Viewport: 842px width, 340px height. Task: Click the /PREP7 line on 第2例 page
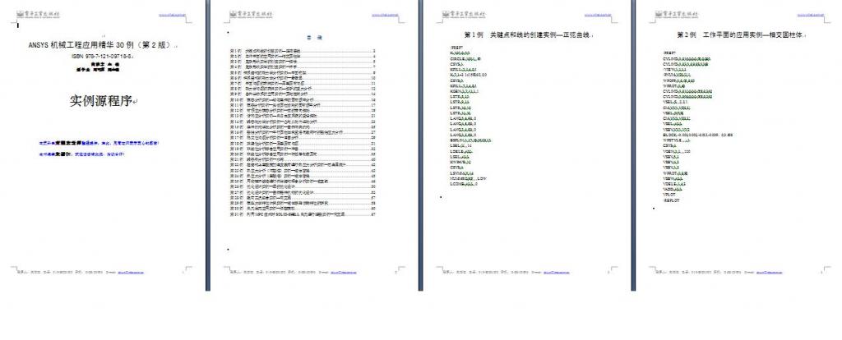click(669, 53)
